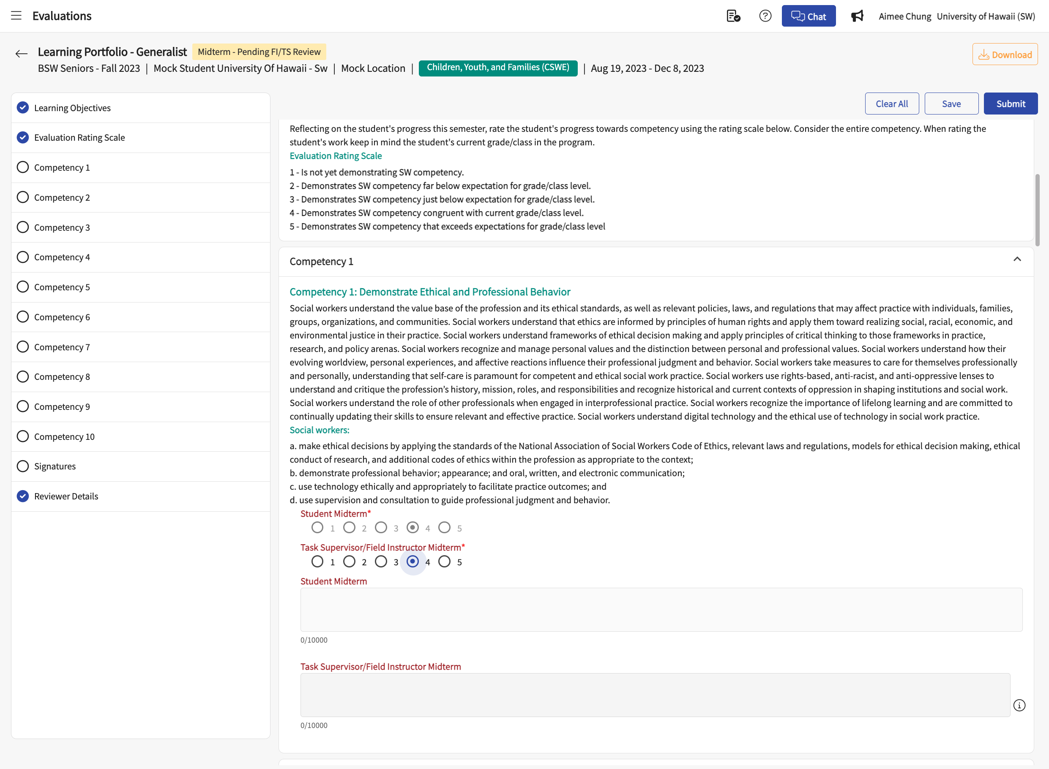Go to Competency 10 in sidebar
1049x769 pixels.
141,436
